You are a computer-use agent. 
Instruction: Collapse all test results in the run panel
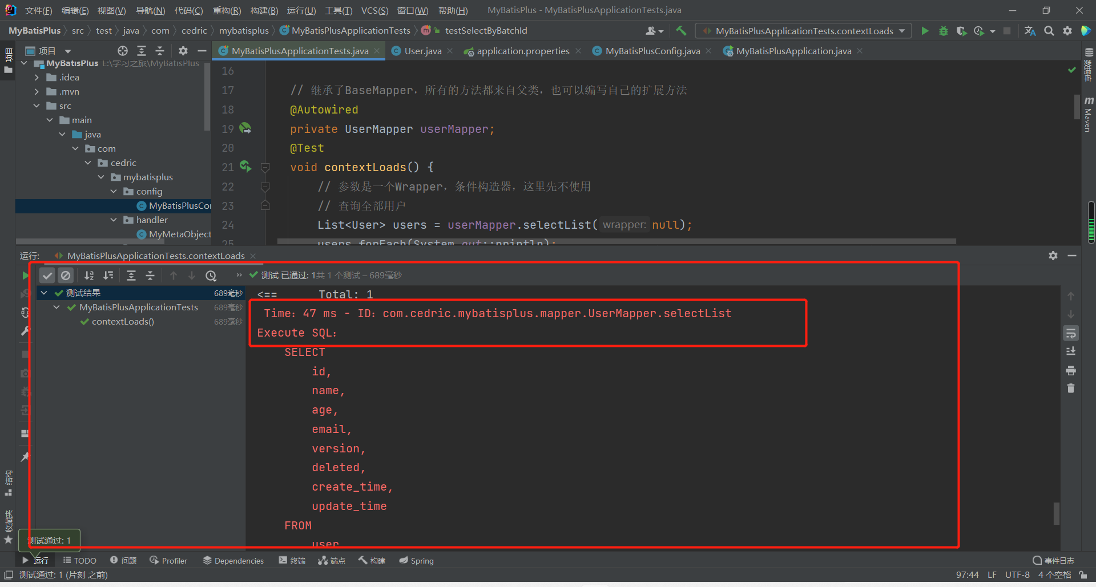[150, 276]
